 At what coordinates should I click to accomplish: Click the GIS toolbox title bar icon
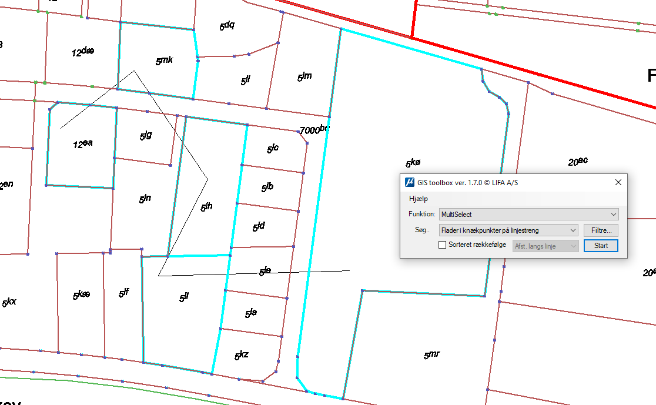click(x=410, y=182)
